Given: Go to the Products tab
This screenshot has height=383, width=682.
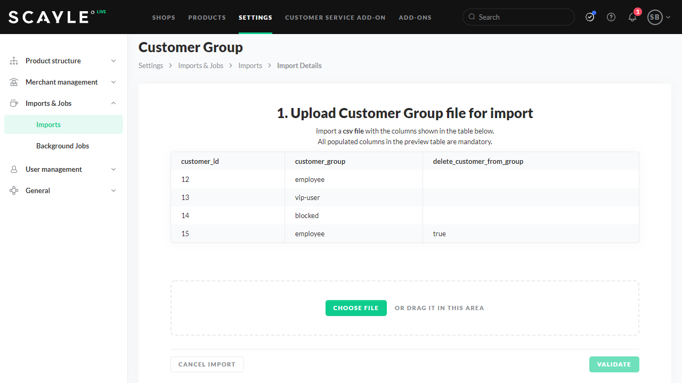Looking at the screenshot, I should pos(207,18).
